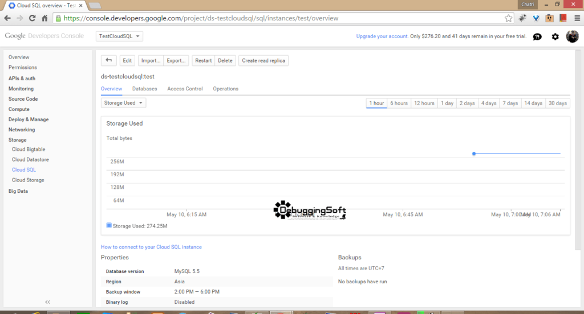Click the blue V extension icon
The width and height of the screenshot is (584, 314).
[x=536, y=18]
